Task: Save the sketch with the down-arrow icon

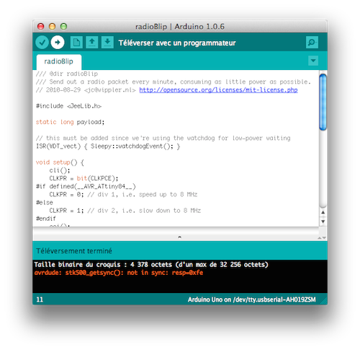Action: 107,43
